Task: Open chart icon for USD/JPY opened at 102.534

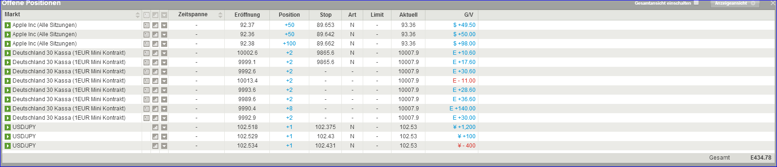Action: point(155,146)
